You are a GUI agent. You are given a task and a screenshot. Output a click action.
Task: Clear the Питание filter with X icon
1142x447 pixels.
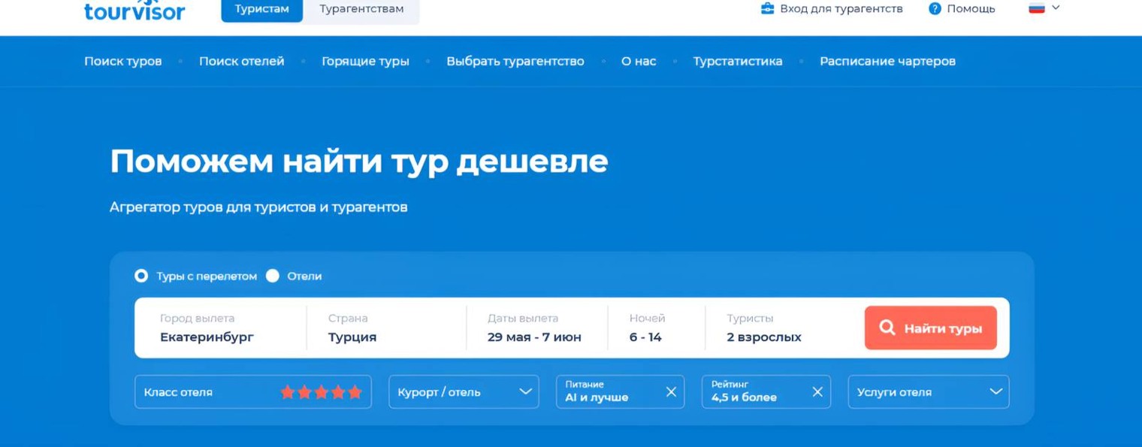(x=671, y=392)
